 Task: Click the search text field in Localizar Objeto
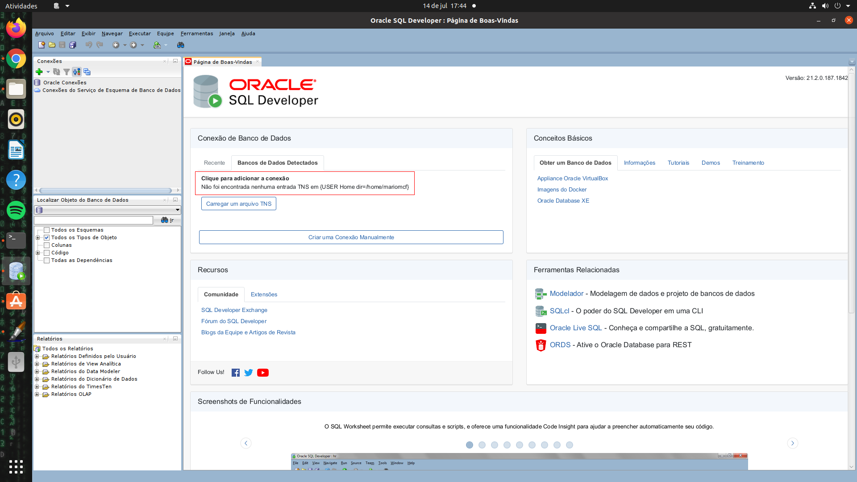(x=94, y=220)
